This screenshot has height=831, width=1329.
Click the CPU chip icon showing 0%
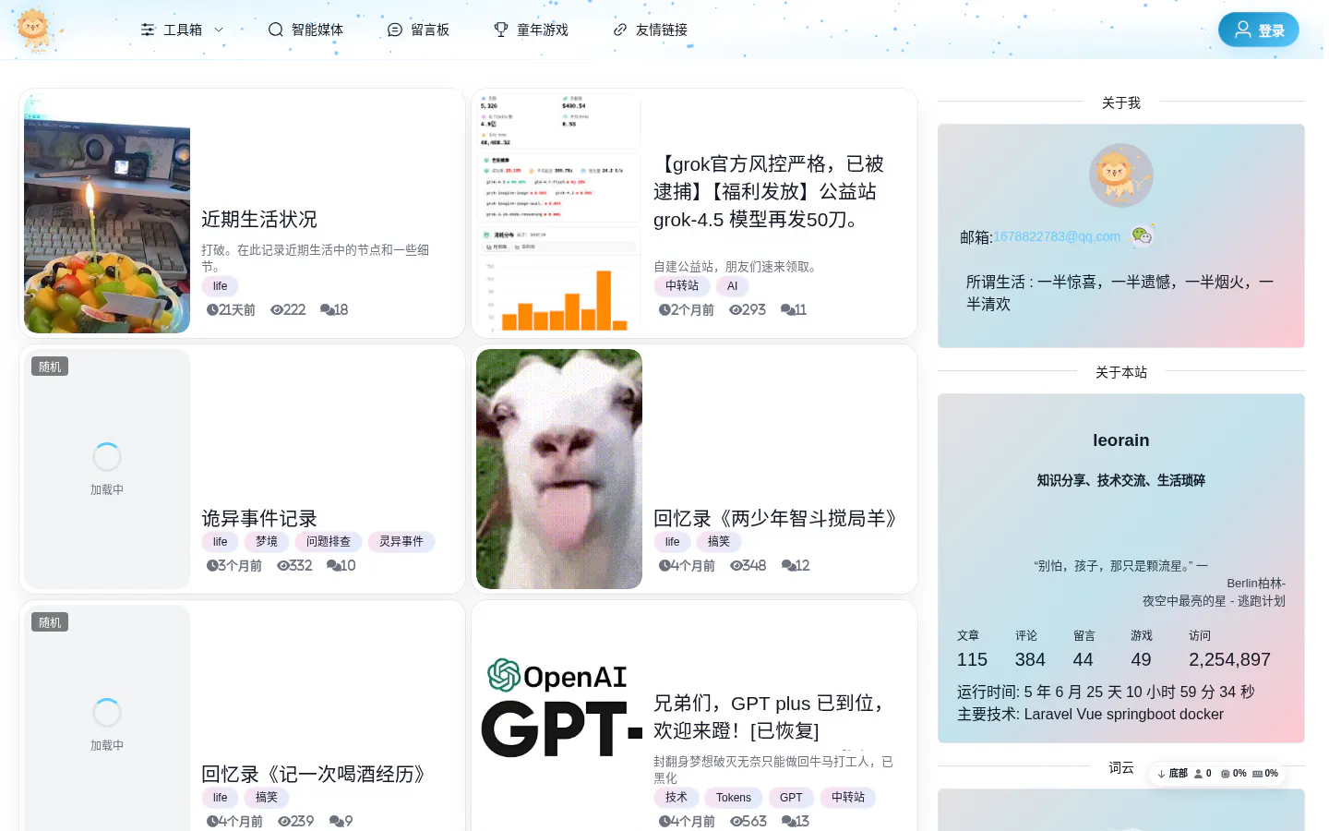1225,774
